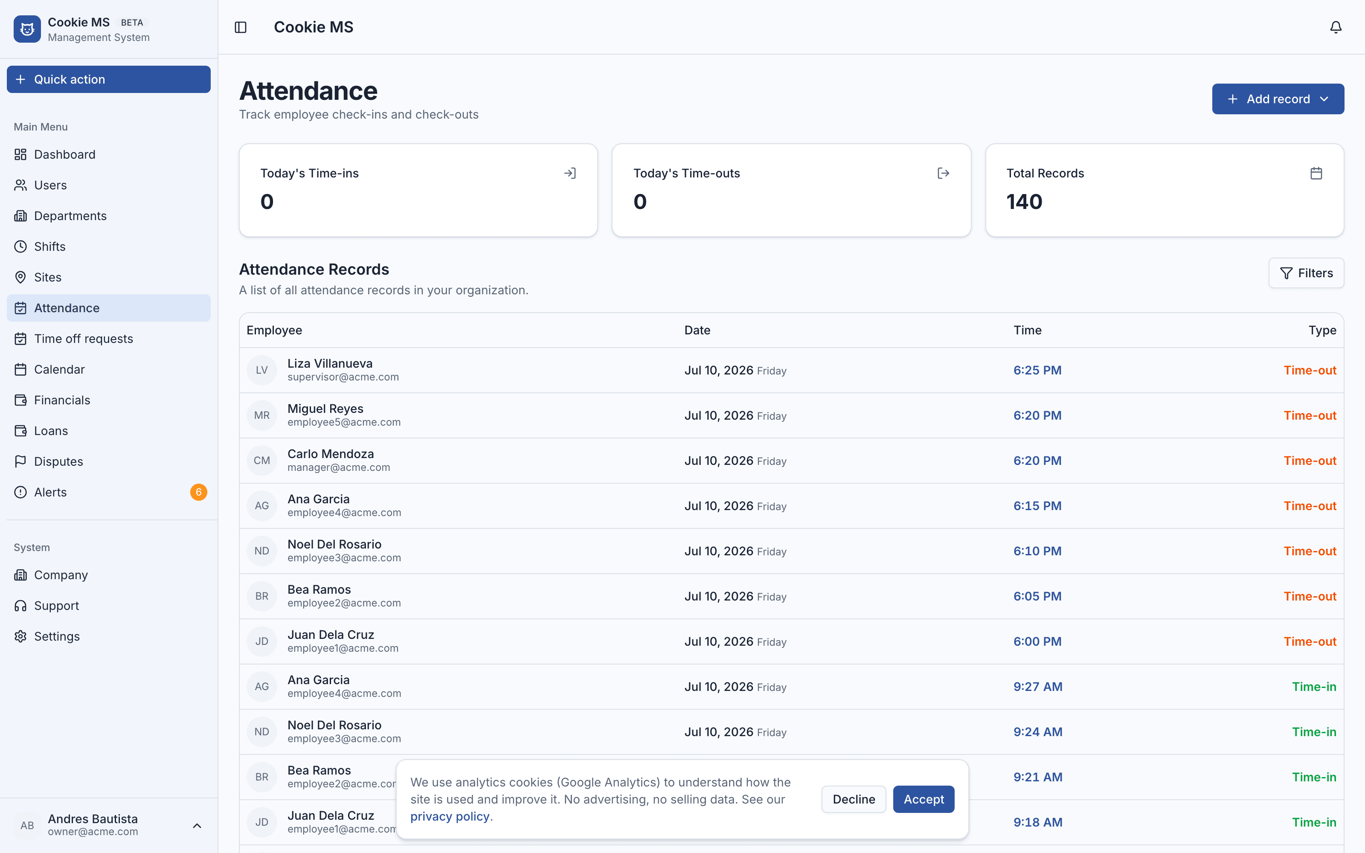Select Carlo Mendoza's name in the table
Viewport: 1365px width, 853px height.
pyautogui.click(x=331, y=453)
